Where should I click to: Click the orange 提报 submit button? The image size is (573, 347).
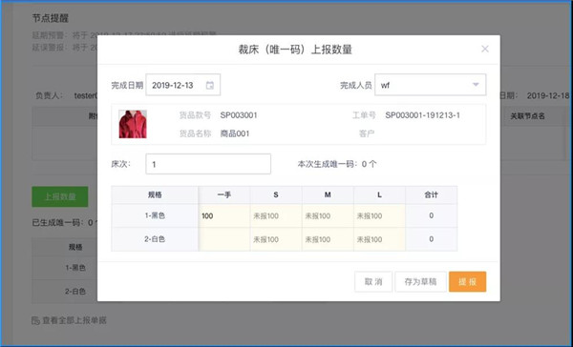pos(467,281)
